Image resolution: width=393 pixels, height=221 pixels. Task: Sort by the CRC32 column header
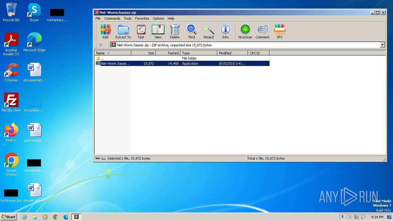click(259, 53)
